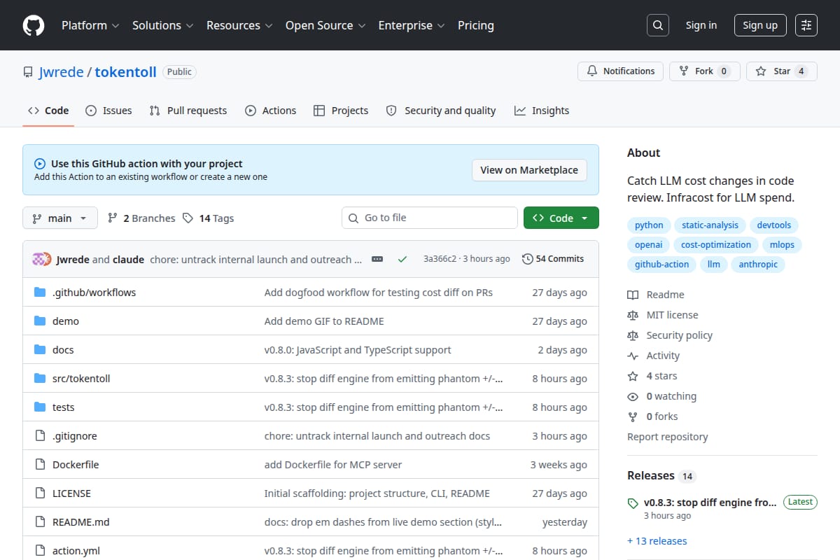
Task: Open the 54 Commits history link
Action: pyautogui.click(x=553, y=259)
